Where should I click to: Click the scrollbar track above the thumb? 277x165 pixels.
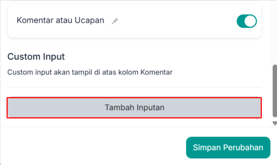[275, 32]
